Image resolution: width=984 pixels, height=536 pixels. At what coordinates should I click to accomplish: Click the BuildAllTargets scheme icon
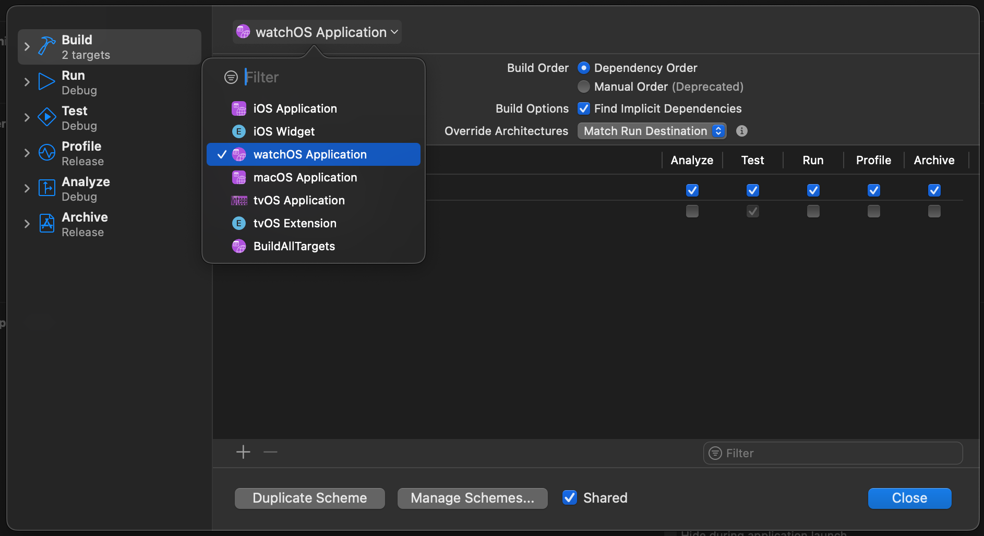239,246
